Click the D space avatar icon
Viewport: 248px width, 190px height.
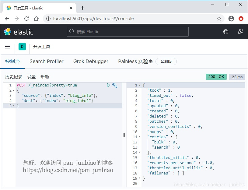tap(22, 47)
